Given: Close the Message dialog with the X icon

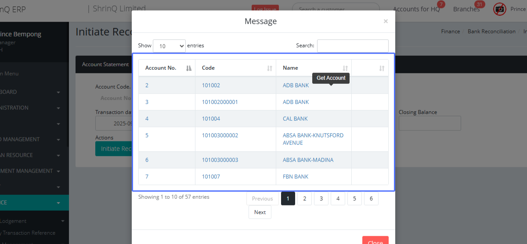Looking at the screenshot, I should [386, 21].
